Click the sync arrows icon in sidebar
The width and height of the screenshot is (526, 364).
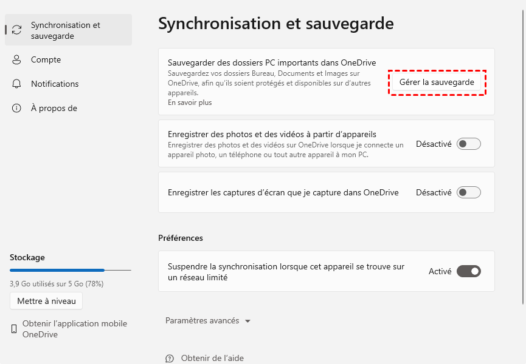pyautogui.click(x=17, y=30)
